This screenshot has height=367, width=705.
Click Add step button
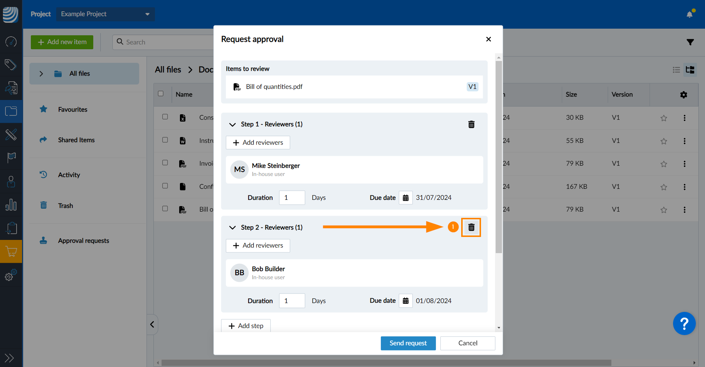[x=246, y=326]
